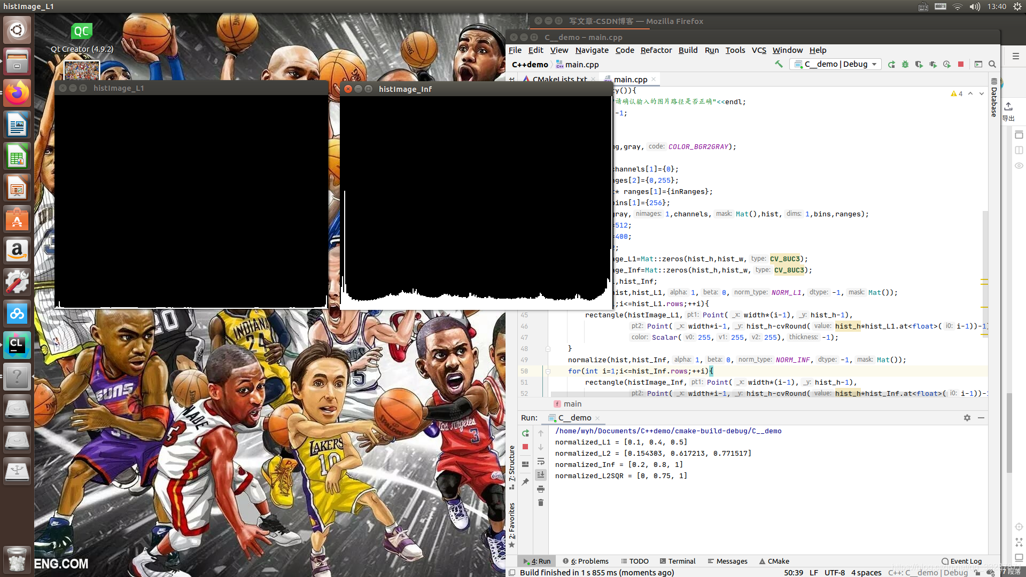Click the Run output tab at bottom
Image resolution: width=1026 pixels, height=577 pixels.
(538, 561)
